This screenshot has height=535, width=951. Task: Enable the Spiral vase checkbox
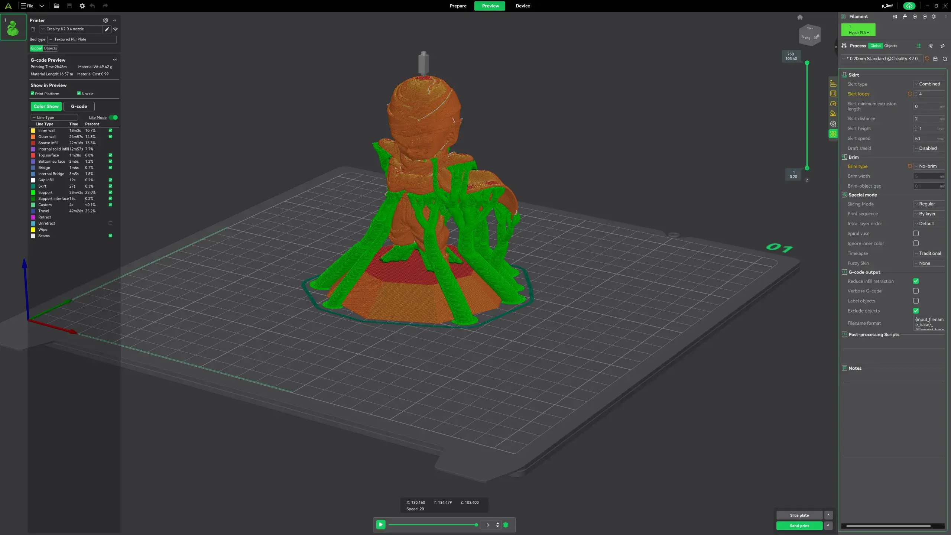[x=916, y=234]
